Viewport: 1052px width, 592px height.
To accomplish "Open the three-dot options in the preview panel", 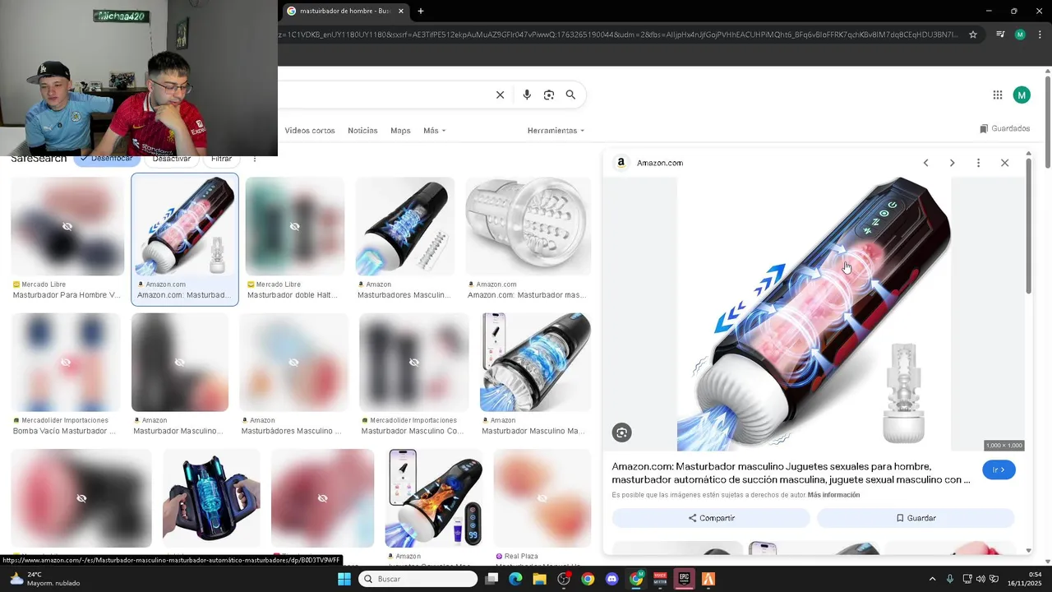I will coord(978,163).
